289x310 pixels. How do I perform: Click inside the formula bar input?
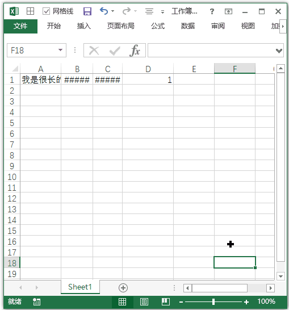tap(212, 51)
